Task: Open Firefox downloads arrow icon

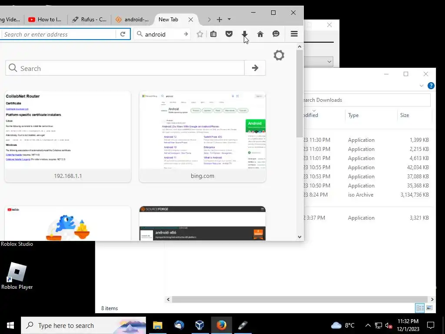Action: point(244,34)
